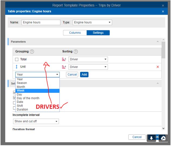Toggle sort order icon in Unit row
Image resolution: width=171 pixels, height=146 pixels.
[x=64, y=67]
